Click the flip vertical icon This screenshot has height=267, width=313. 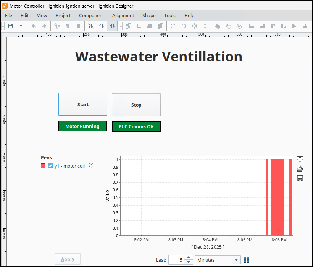click(x=205, y=26)
